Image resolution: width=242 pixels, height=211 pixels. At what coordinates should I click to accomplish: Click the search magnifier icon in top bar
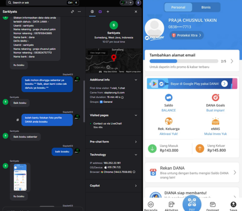(10, 2)
